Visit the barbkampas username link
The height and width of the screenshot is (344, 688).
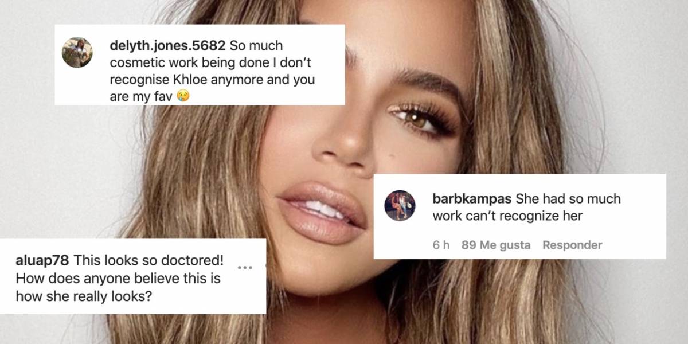(472, 199)
